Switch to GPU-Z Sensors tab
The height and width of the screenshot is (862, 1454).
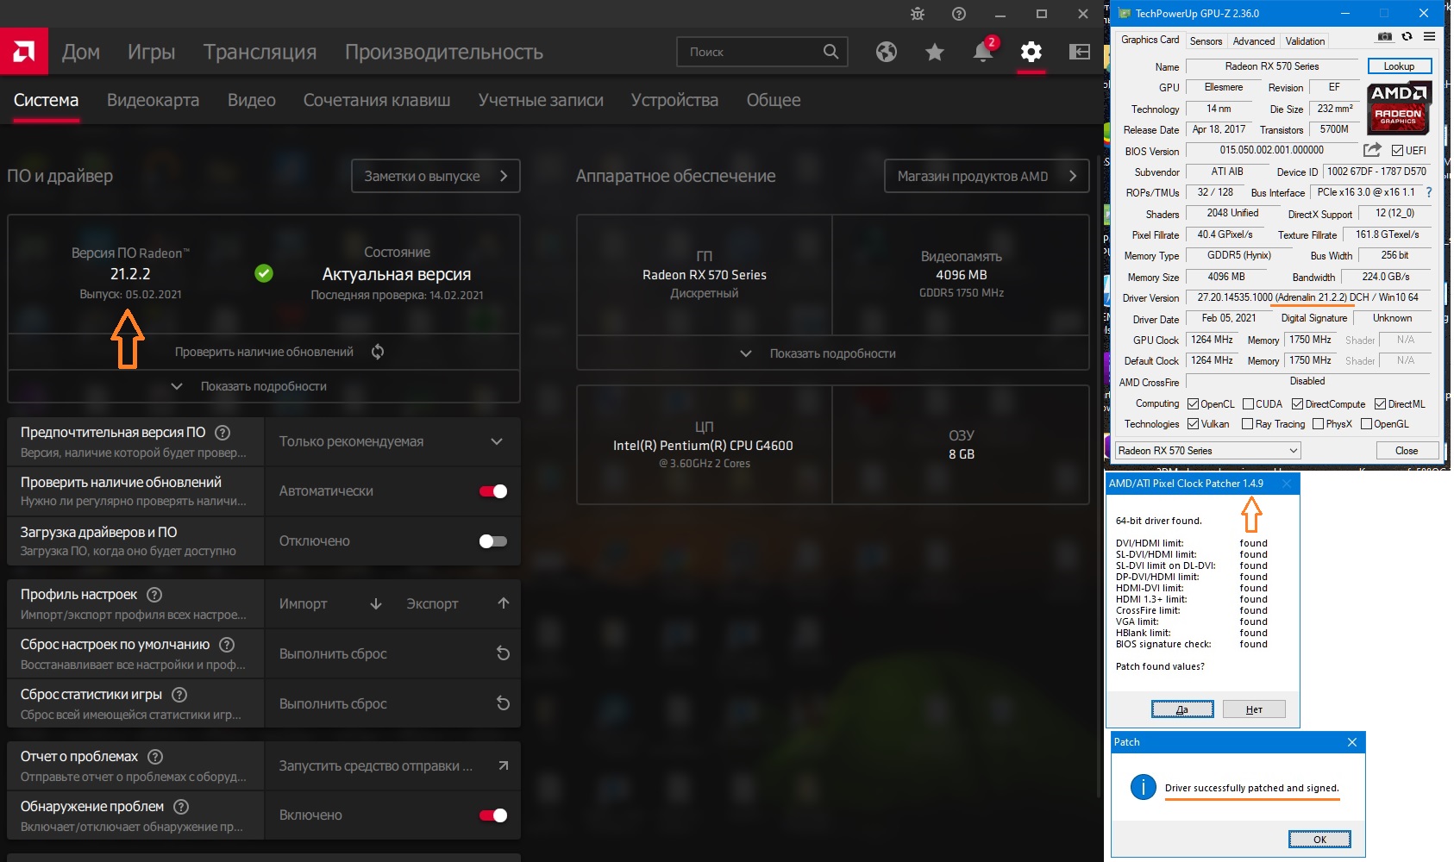pos(1206,41)
